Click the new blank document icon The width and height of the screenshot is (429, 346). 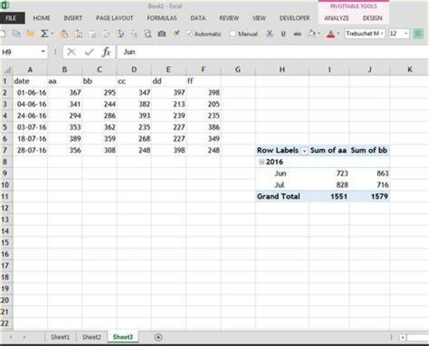pos(2,34)
